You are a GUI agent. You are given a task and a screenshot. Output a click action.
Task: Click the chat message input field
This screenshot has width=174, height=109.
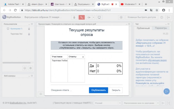coord(148,91)
